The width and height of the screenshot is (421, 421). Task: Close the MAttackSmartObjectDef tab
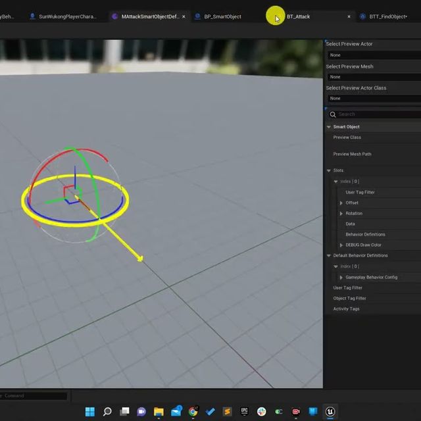tap(184, 16)
